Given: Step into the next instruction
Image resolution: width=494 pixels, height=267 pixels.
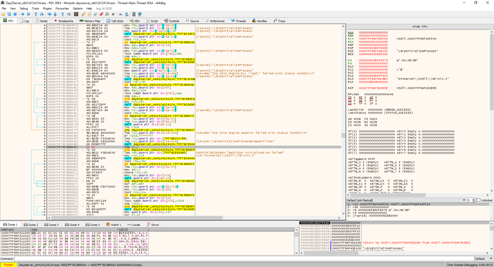Looking at the screenshot, I should 36,14.
